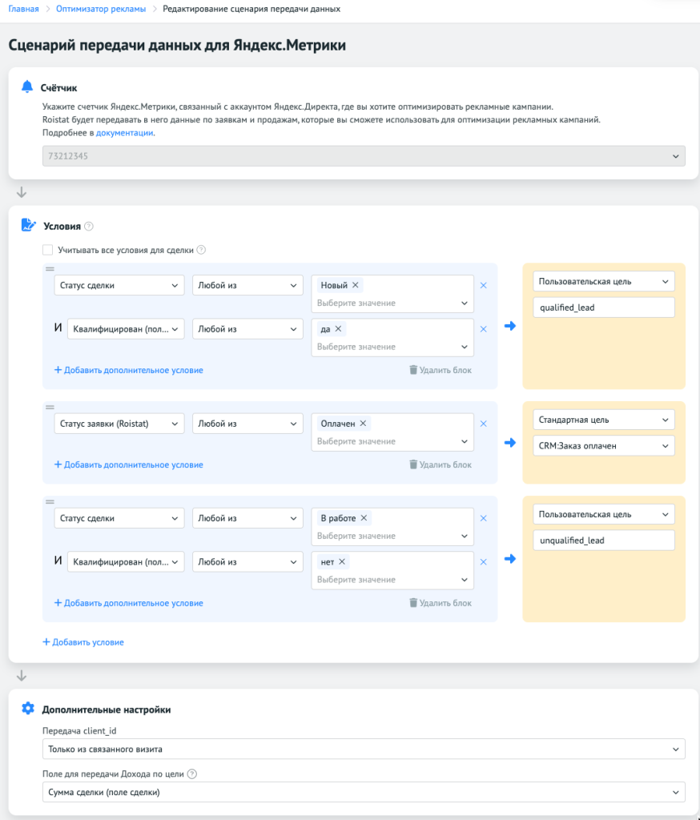This screenshot has height=820, width=700.
Task: Click help icon beside 'Поле для передачи Дохода по цели'
Action: (x=191, y=774)
